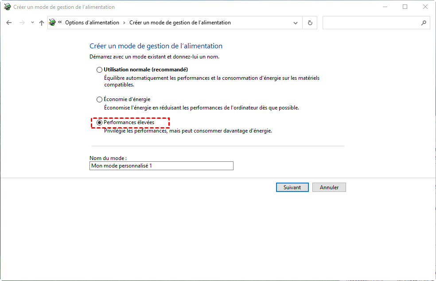Click heading Créer un mode de gestion de l'alimentation

click(x=156, y=46)
